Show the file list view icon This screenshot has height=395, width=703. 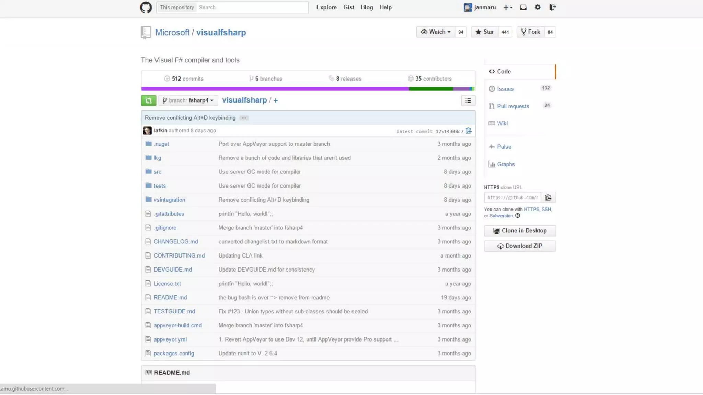click(468, 100)
